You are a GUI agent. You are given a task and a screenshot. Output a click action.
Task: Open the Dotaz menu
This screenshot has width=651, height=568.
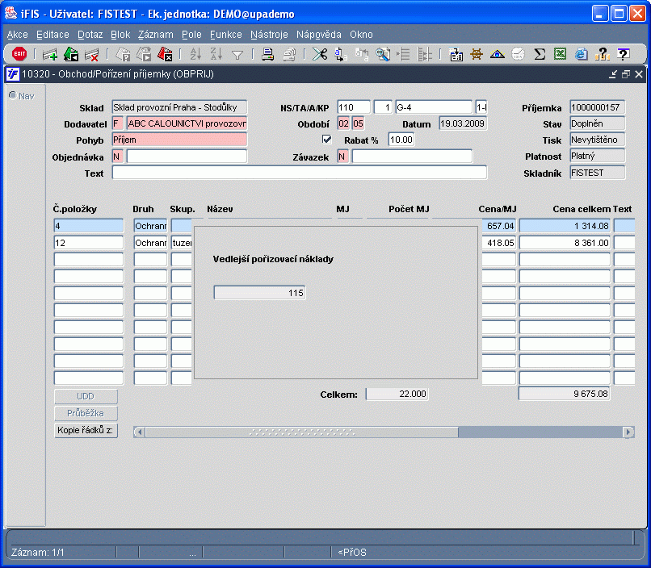coord(90,35)
